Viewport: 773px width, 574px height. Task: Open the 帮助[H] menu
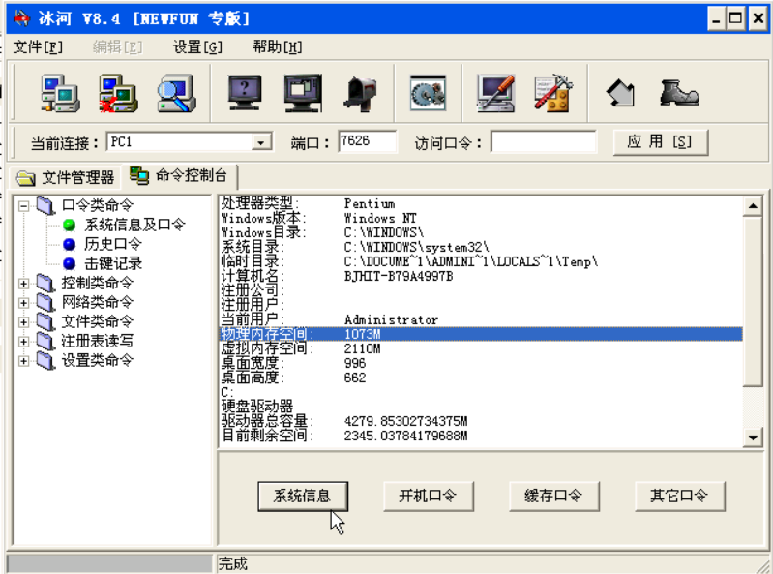[277, 47]
